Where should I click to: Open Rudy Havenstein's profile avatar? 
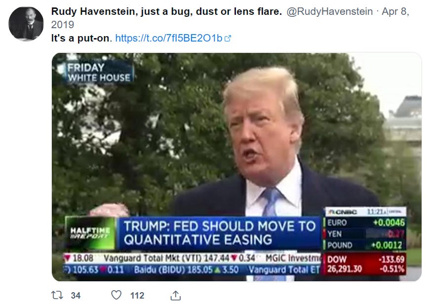coord(26,24)
